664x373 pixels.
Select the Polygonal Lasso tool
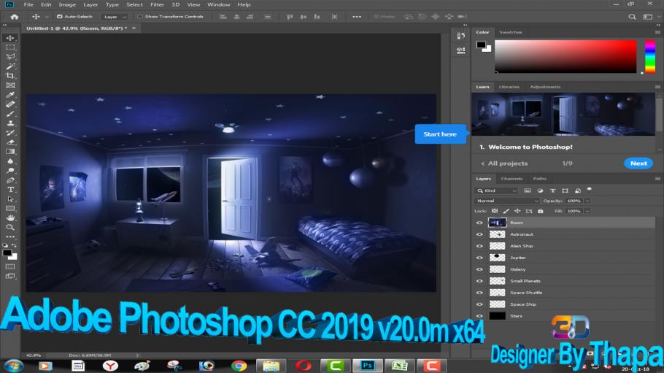click(10, 57)
